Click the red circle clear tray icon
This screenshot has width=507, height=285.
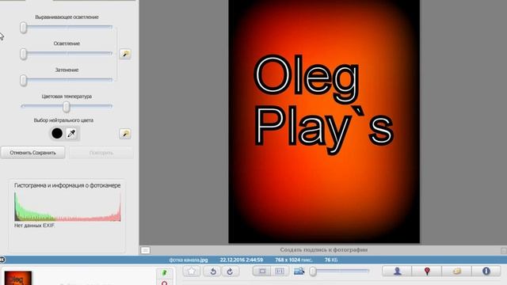point(165,283)
